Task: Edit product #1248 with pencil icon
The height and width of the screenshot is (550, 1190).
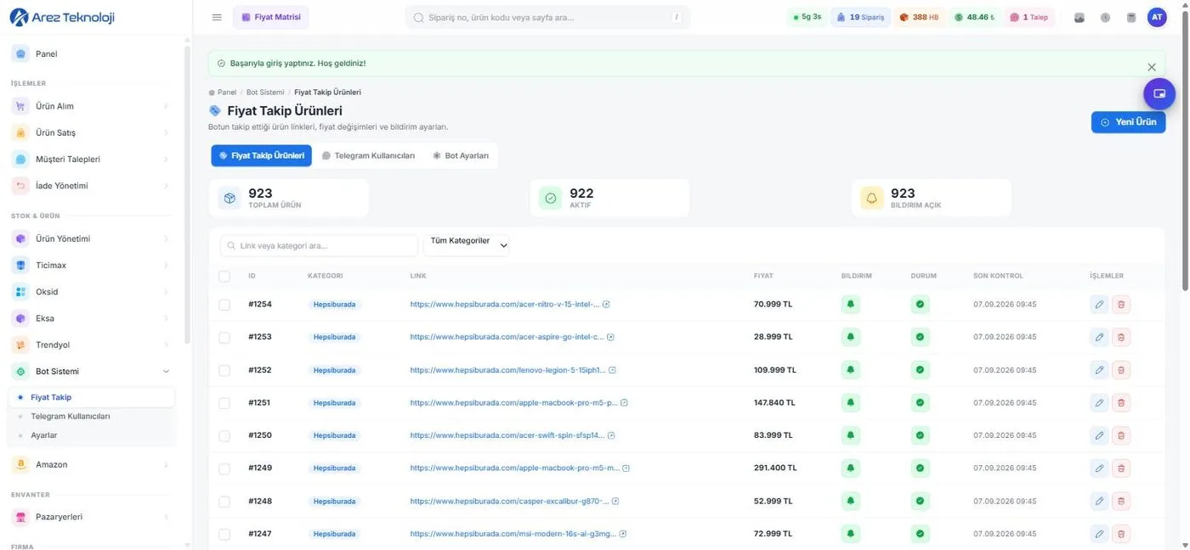Action: point(1099,501)
